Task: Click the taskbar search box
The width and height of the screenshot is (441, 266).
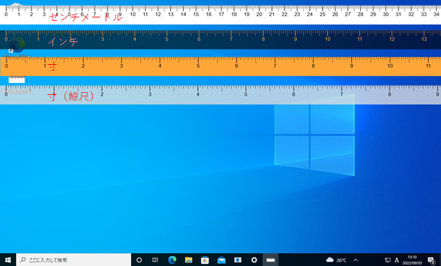Action: [x=73, y=260]
